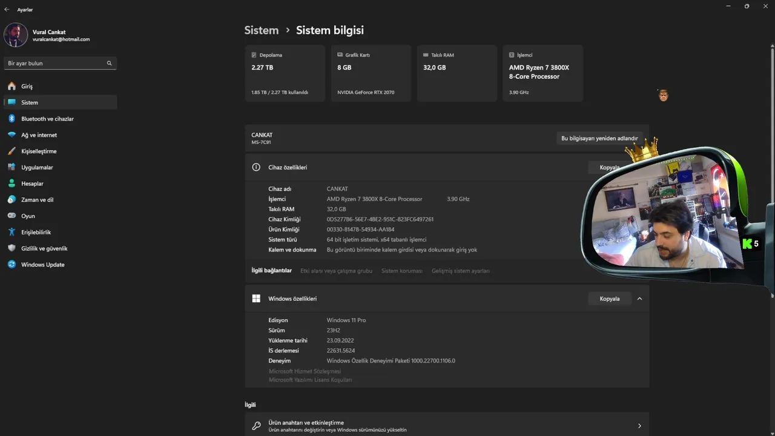This screenshot has height=436, width=775.
Task: Click the Cihaz özellikleri info icon
Action: click(256, 167)
